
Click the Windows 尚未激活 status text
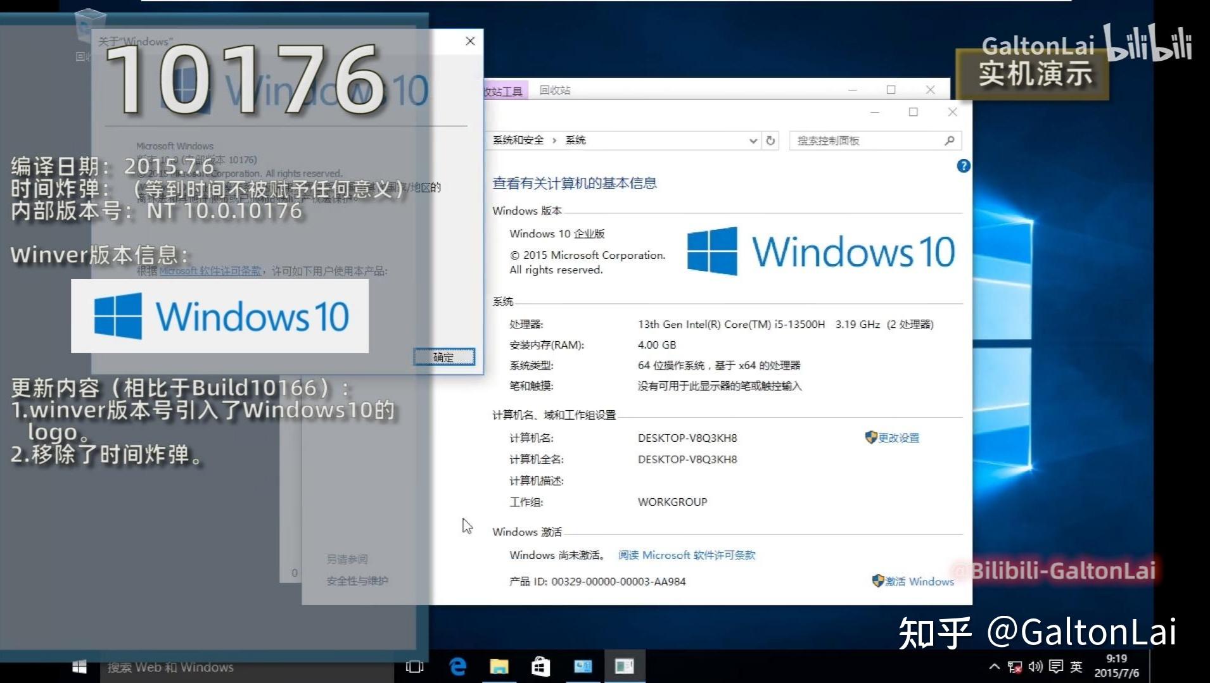pyautogui.click(x=557, y=555)
